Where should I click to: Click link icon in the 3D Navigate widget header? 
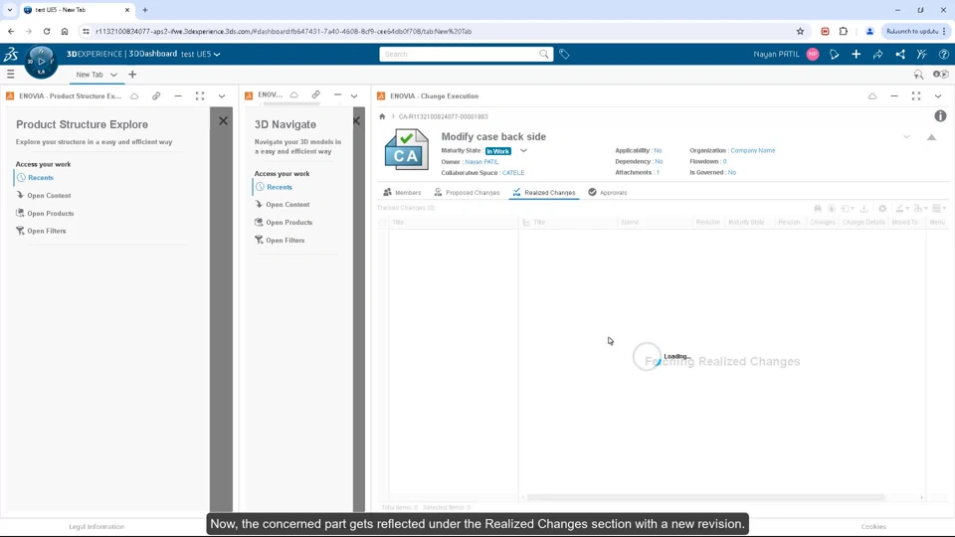point(315,95)
